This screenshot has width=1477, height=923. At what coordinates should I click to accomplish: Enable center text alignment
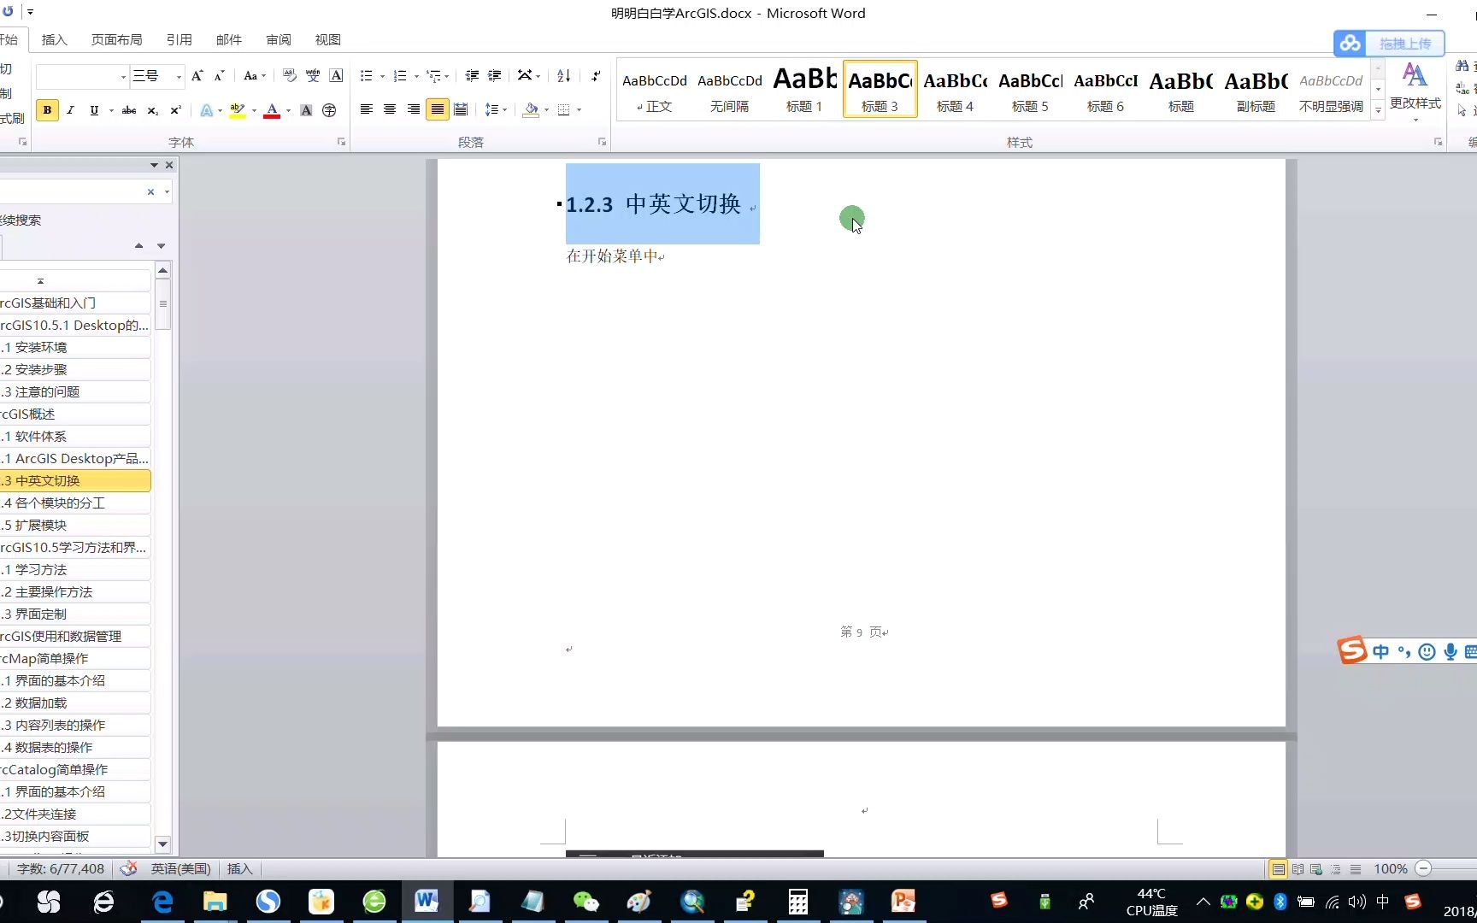click(390, 109)
